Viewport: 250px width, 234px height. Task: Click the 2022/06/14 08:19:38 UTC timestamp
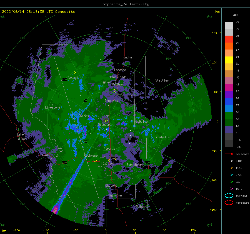pos(24,12)
